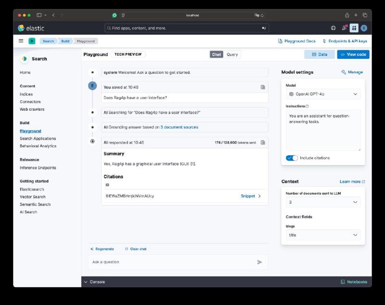The image size is (385, 305).
Task: Click the AI assistant icon in header
Action: click(x=354, y=28)
